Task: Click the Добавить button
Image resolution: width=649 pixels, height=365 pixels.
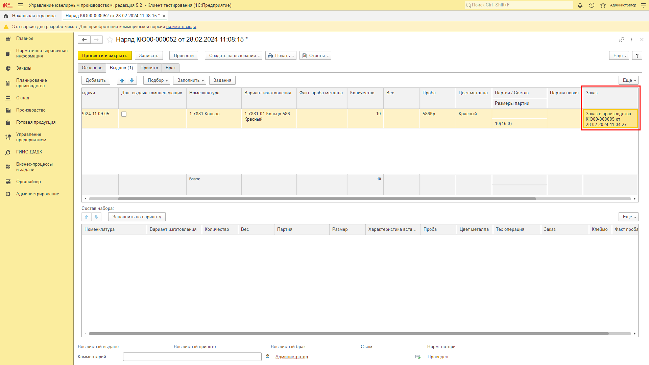Action: click(96, 80)
